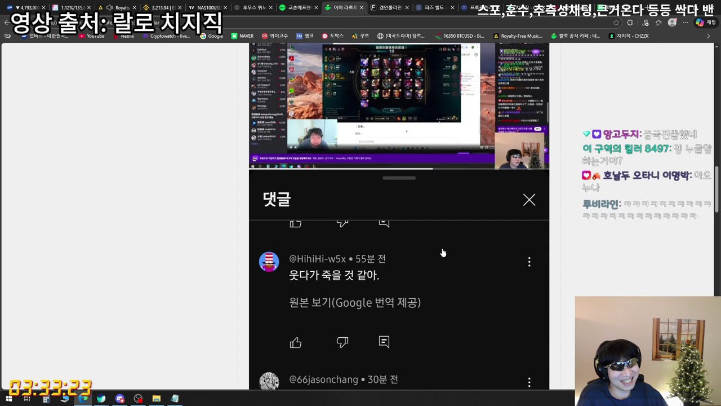Image resolution: width=721 pixels, height=406 pixels.
Task: Switch to the 3,213.94 browser tab
Action: tap(162, 7)
